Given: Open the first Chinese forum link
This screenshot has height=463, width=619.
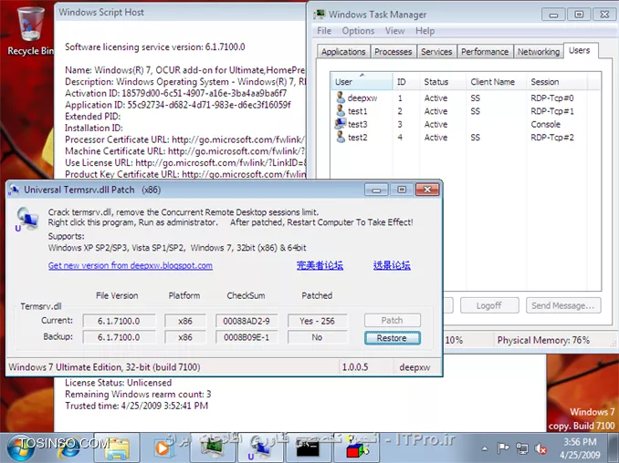Looking at the screenshot, I should pyautogui.click(x=320, y=265).
